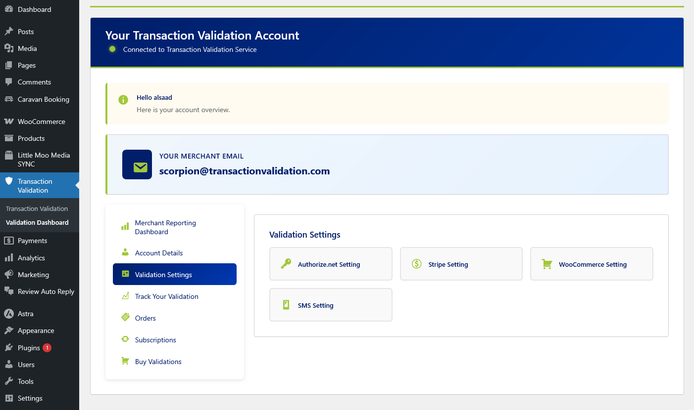Open the Authorize.net Setting card
This screenshot has width=694, height=410.
[331, 264]
